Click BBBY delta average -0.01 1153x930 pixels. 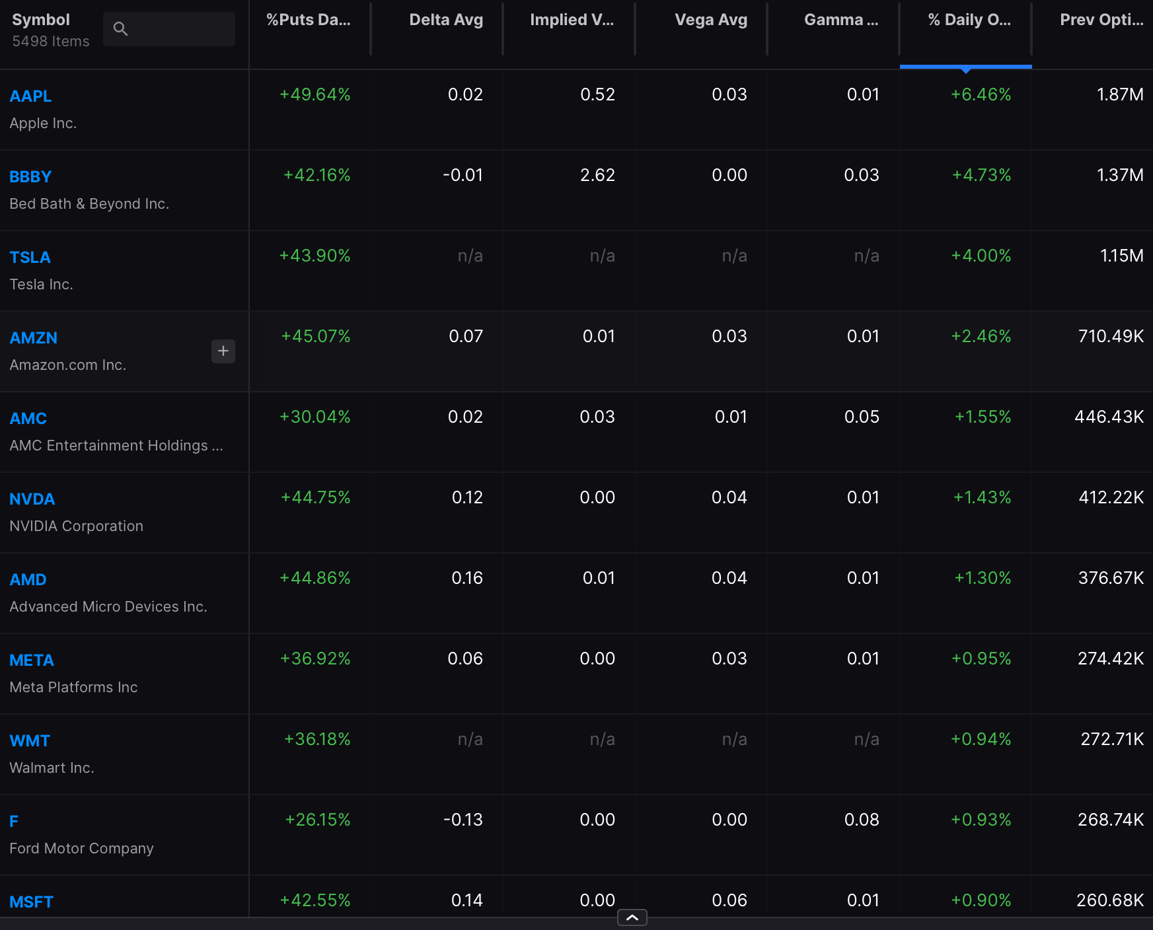click(463, 175)
